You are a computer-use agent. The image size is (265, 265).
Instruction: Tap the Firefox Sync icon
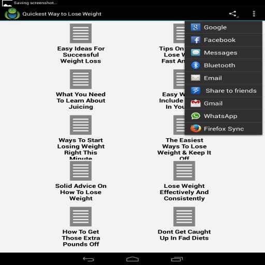point(196,129)
